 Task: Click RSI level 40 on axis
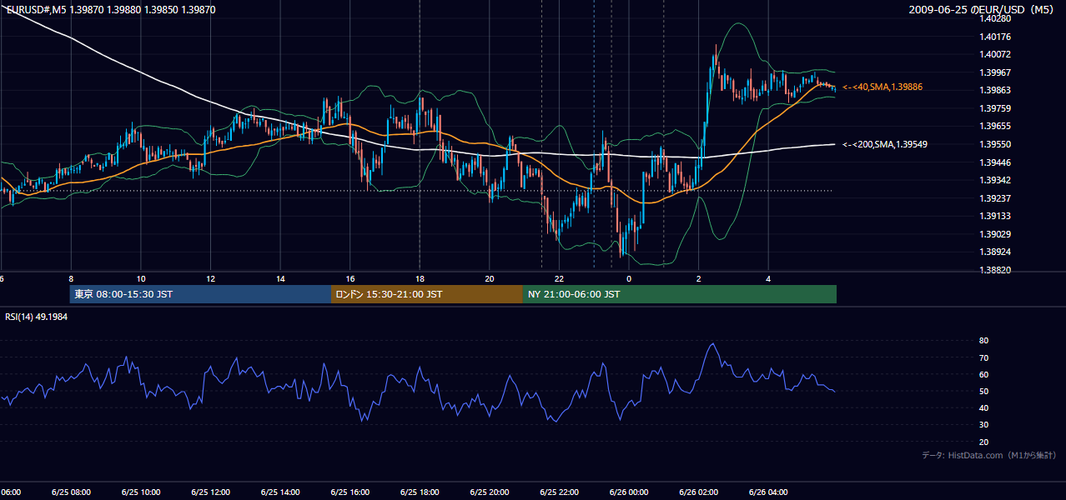click(x=983, y=407)
